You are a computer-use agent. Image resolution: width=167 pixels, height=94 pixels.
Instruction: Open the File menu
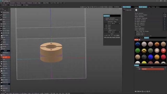click(x=1, y=3)
